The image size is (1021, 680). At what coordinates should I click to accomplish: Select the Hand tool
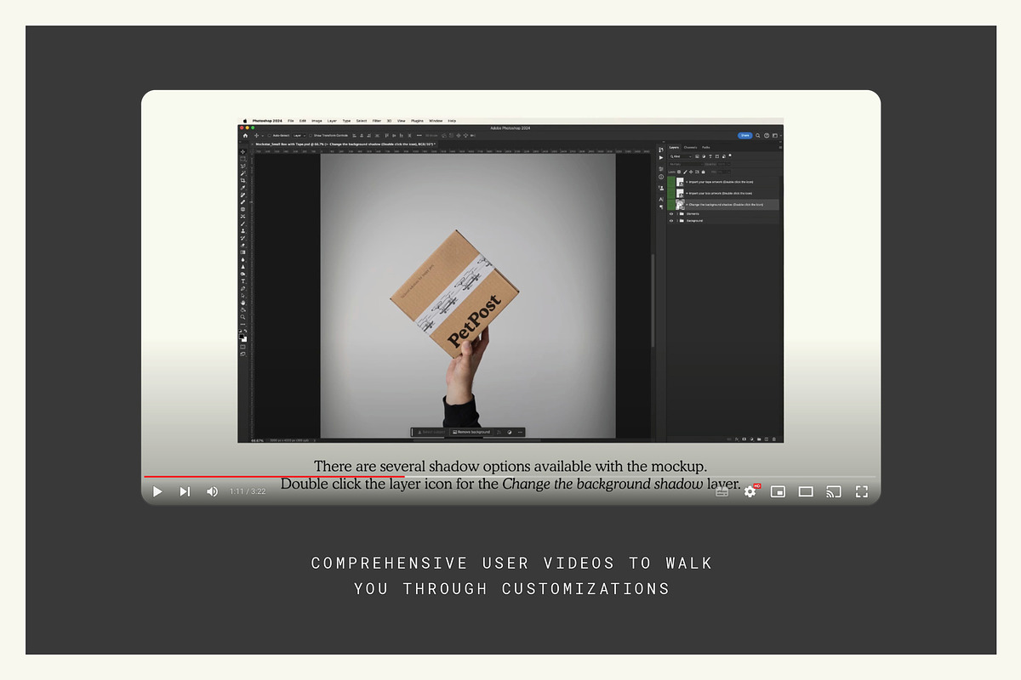click(x=242, y=303)
